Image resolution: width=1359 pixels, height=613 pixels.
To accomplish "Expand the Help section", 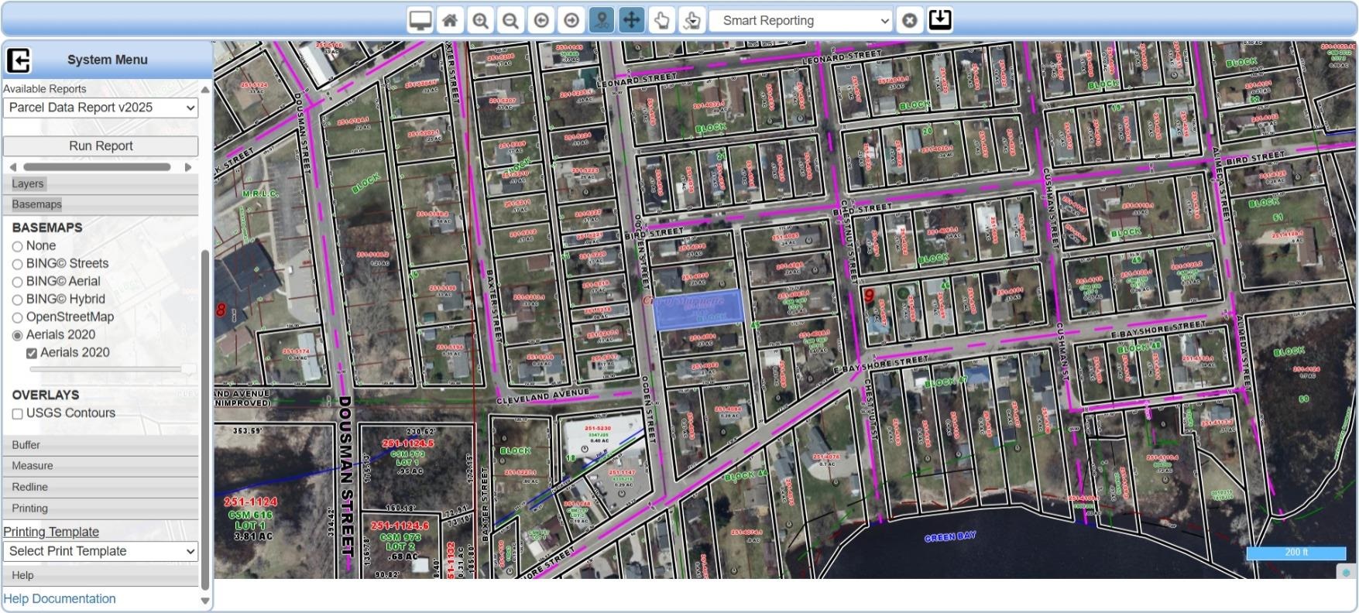I will 101,575.
